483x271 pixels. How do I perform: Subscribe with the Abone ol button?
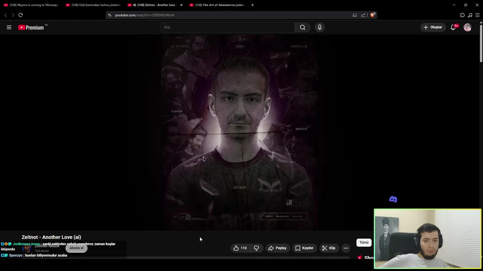point(76,248)
